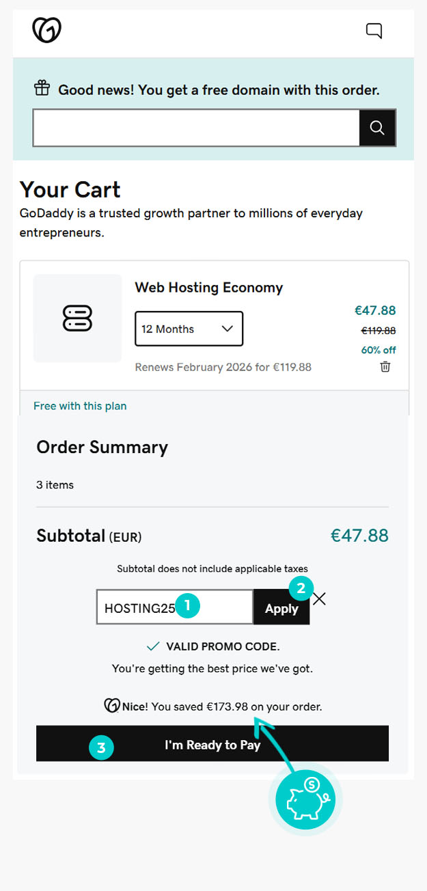This screenshot has height=891, width=427.
Task: Open the 12 Months term dropdown
Action: [189, 329]
